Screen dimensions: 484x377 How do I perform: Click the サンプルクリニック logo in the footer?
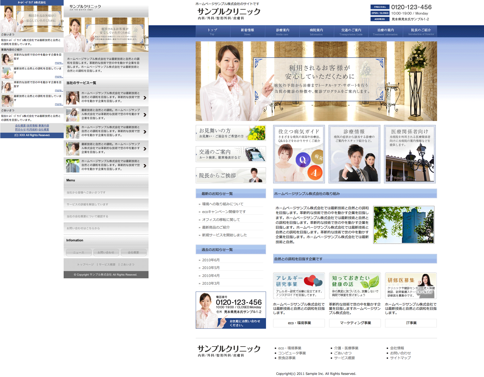[x=229, y=351]
